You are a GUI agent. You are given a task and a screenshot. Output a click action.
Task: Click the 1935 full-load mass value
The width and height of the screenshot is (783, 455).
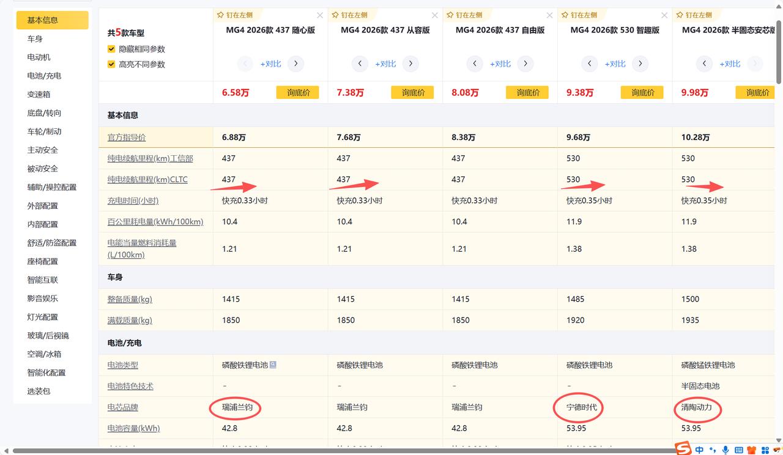[691, 320]
